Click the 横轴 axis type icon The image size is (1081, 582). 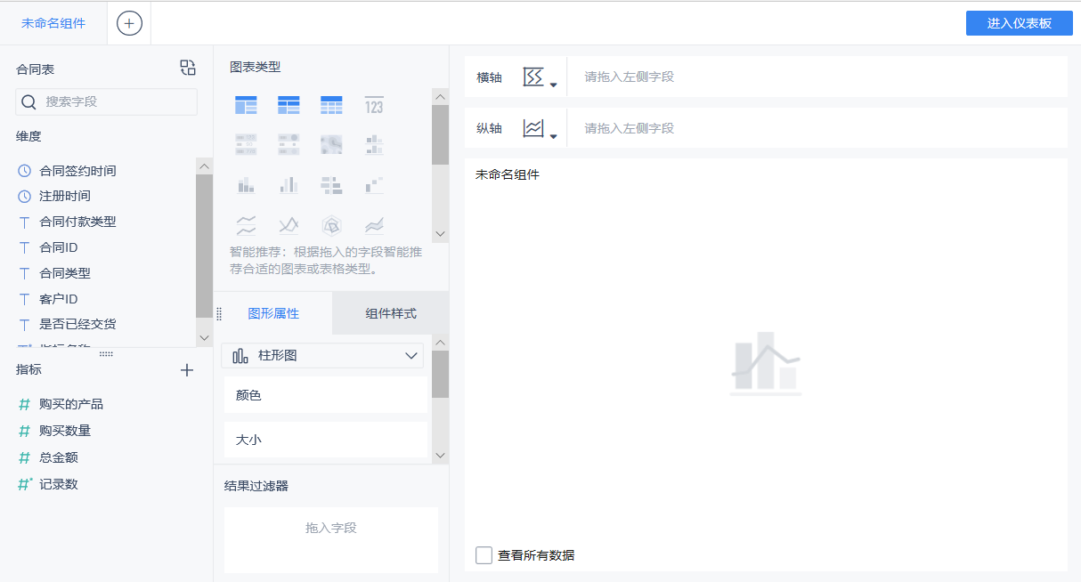(532, 77)
